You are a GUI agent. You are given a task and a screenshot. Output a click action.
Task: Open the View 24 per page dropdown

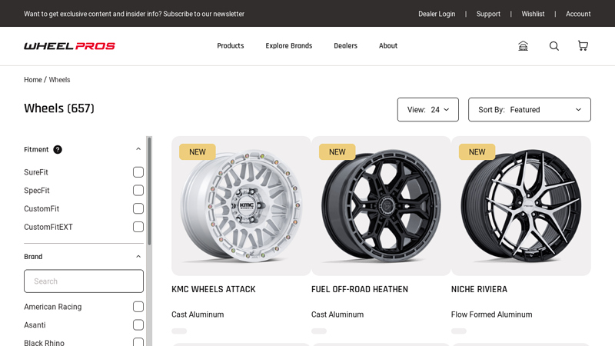(x=428, y=109)
